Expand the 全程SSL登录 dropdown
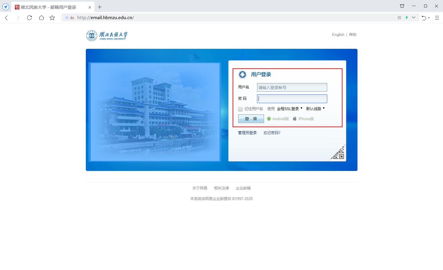Viewport: 443px width, 270px height. pyautogui.click(x=289, y=109)
